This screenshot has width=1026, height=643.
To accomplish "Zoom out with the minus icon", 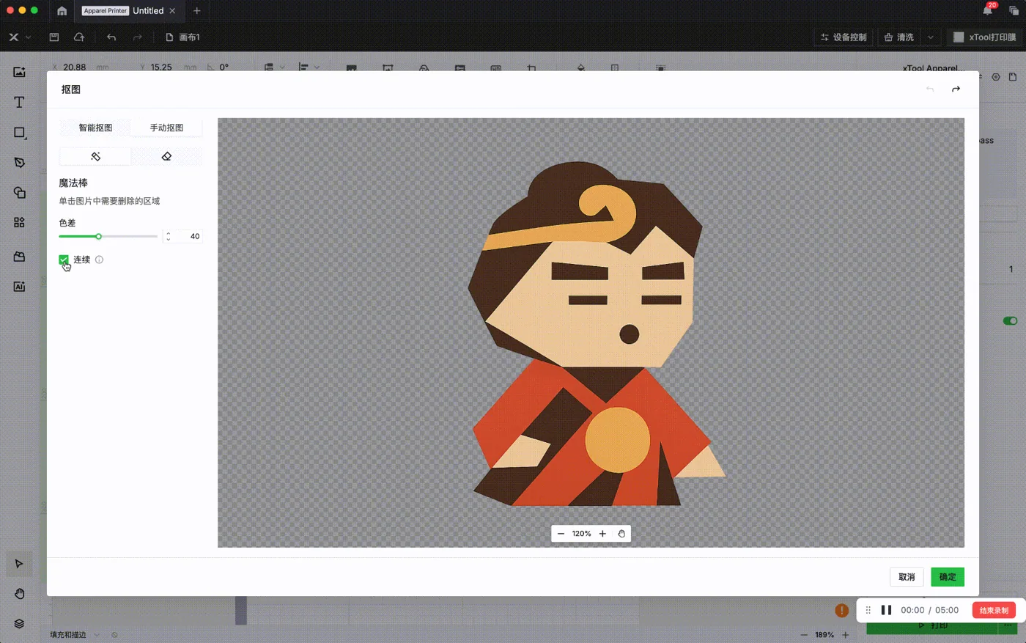I will 561,534.
